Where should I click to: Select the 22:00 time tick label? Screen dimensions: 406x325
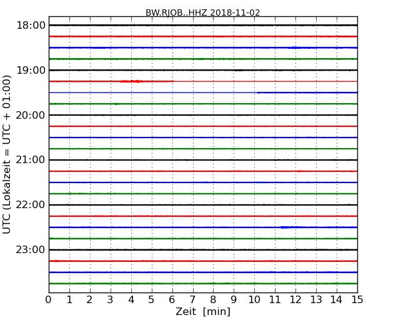tap(31, 205)
